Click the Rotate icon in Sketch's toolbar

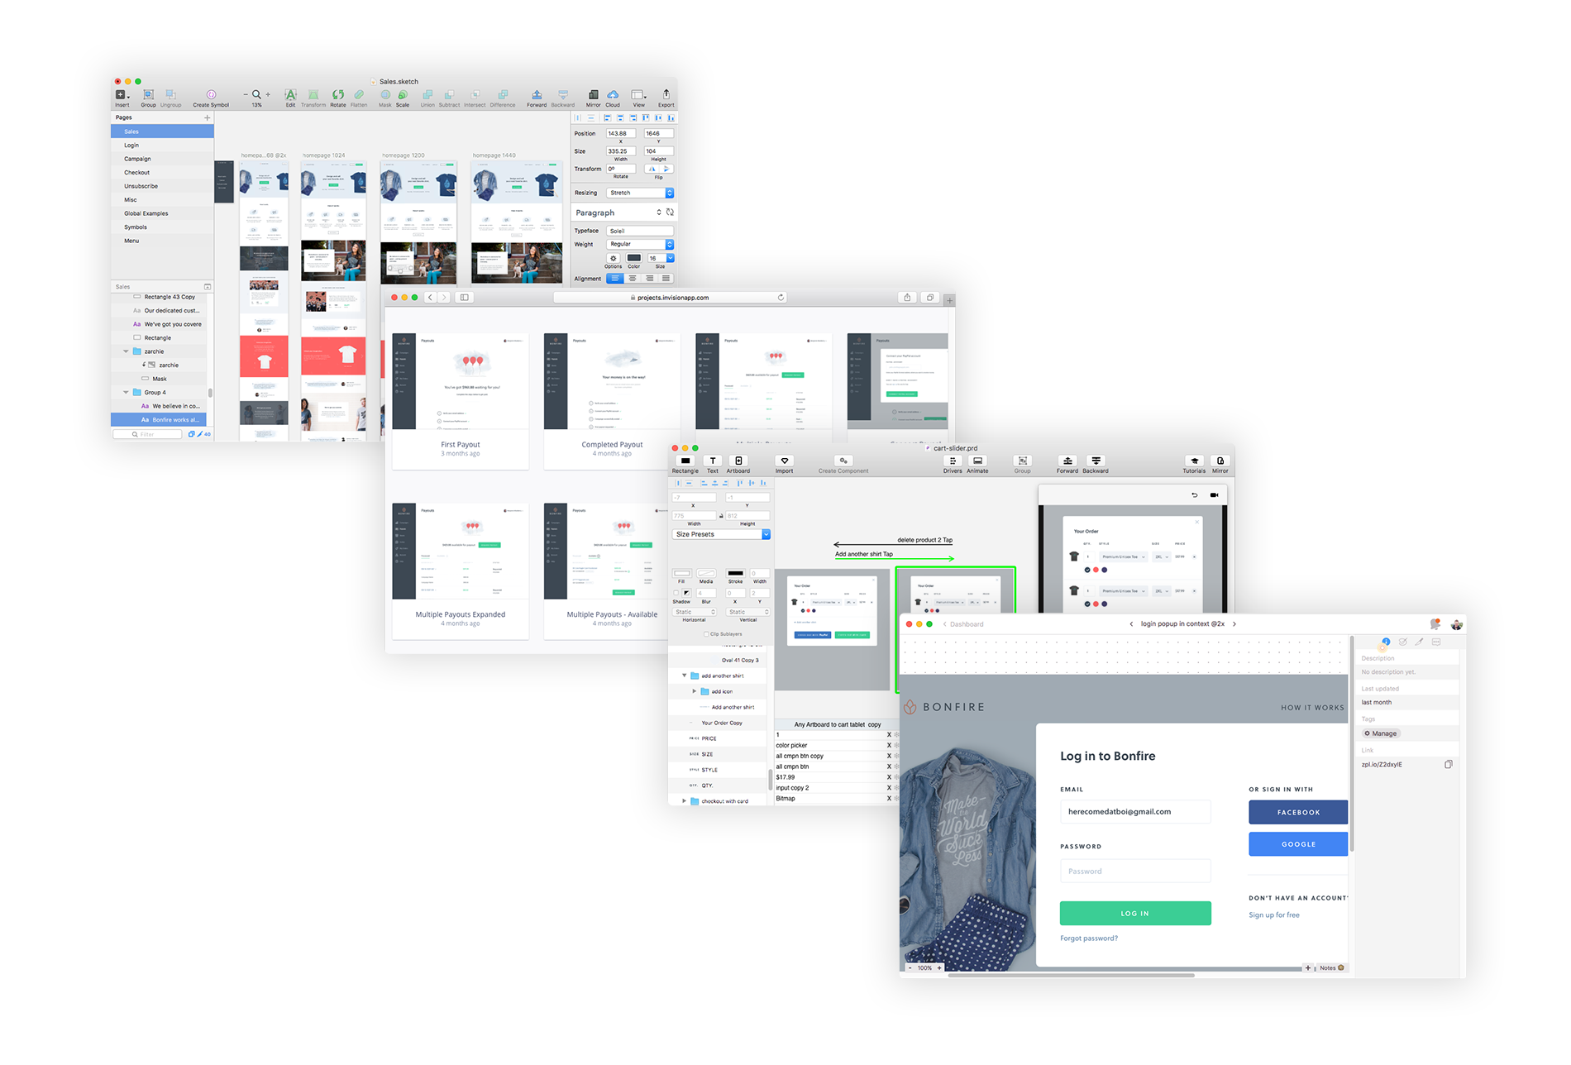[338, 95]
